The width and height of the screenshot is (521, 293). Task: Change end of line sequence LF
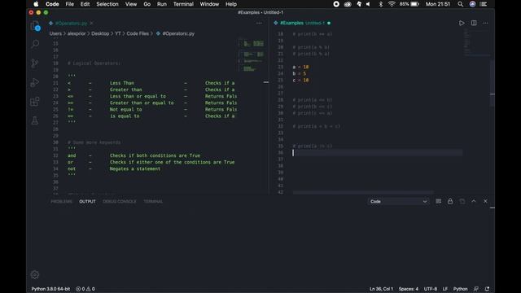[x=445, y=289]
